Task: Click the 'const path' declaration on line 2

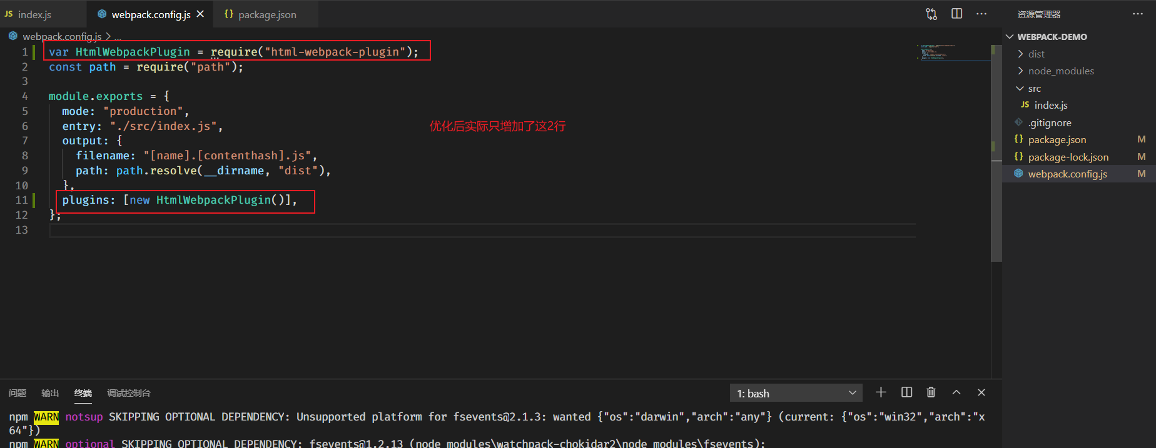Action: point(83,67)
